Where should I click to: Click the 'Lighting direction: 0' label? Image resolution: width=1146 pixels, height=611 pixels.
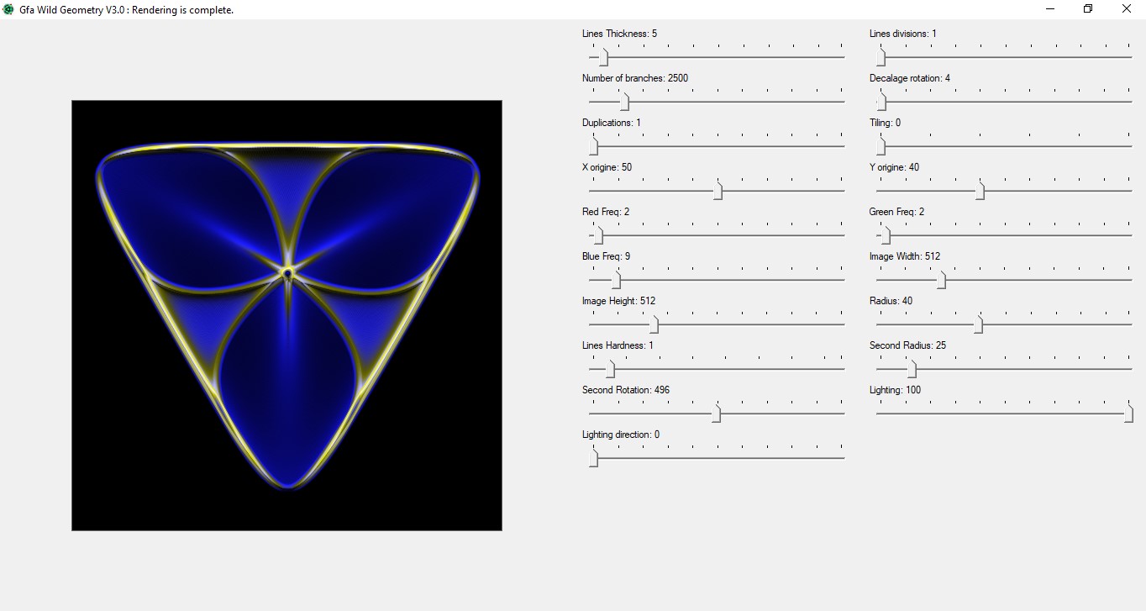(621, 435)
